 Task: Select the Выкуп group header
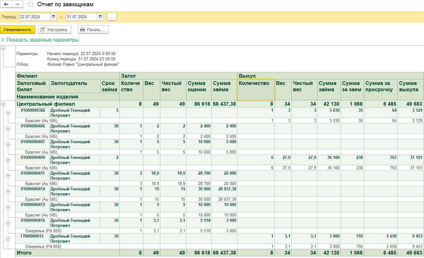(x=330, y=76)
